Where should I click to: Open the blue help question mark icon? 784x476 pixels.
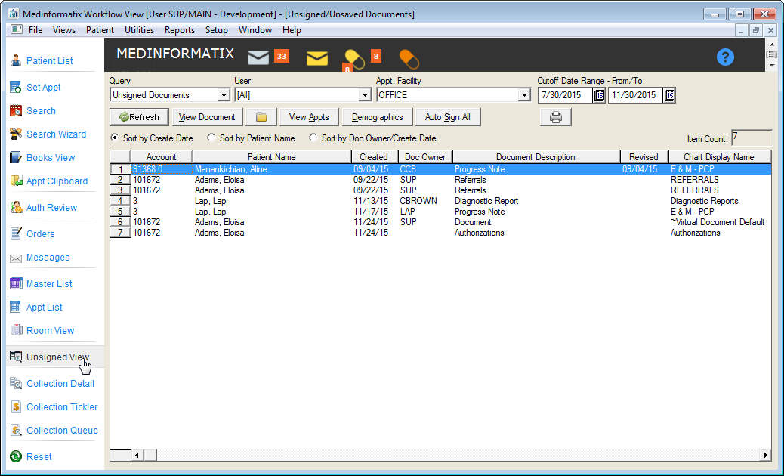725,57
